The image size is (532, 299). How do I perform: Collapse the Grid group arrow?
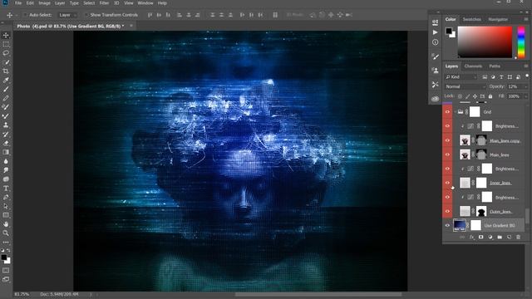(455, 112)
